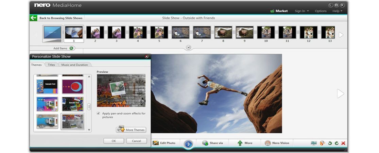Collapse the filmstrip with the down chevron

(188, 48)
